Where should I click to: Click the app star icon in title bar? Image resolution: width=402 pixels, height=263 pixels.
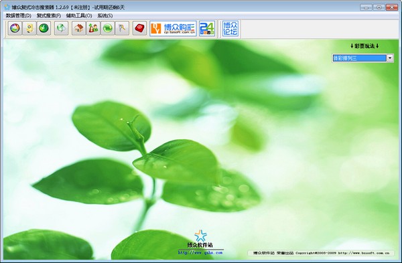tap(7, 7)
